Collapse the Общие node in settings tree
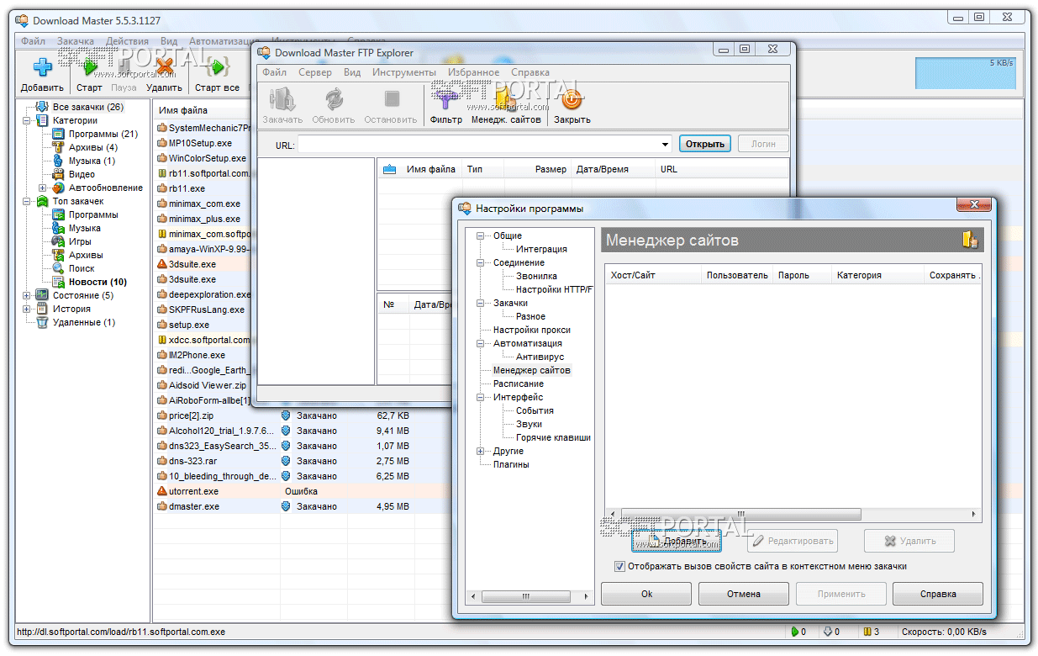The width and height of the screenshot is (1038, 656). tap(481, 235)
